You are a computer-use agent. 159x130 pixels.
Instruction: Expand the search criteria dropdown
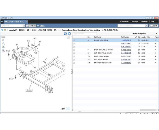(x=147, y=26)
